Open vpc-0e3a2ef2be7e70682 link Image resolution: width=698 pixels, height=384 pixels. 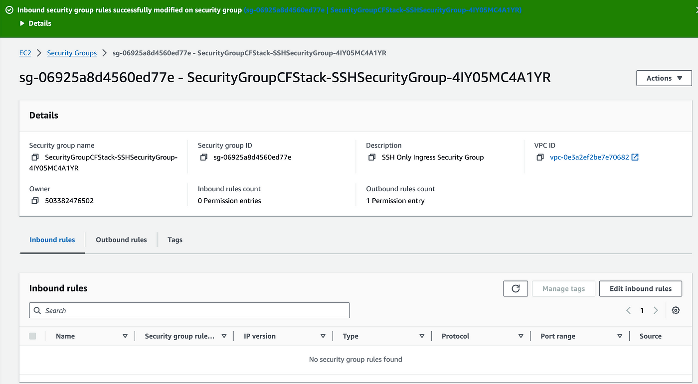coord(589,157)
